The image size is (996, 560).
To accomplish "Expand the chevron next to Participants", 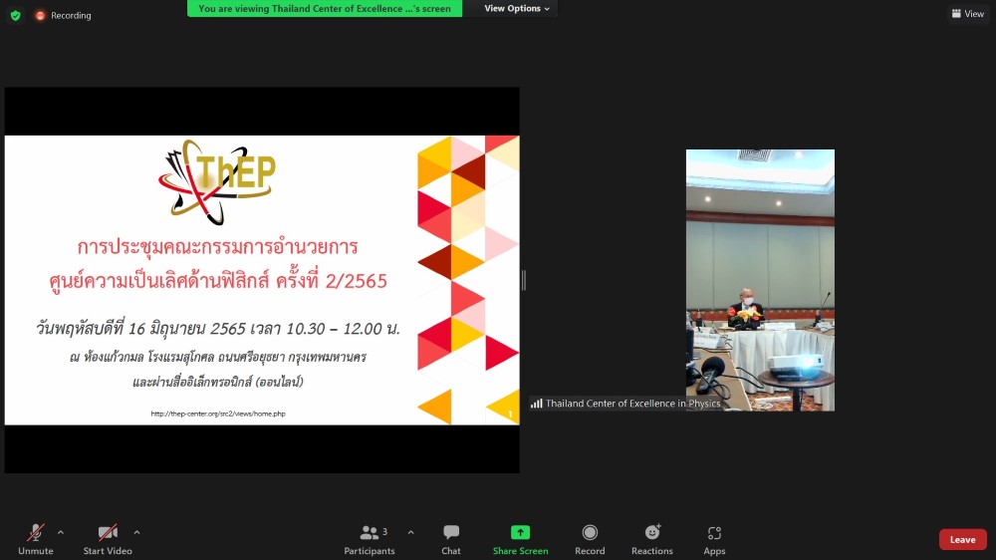I will click(x=410, y=532).
